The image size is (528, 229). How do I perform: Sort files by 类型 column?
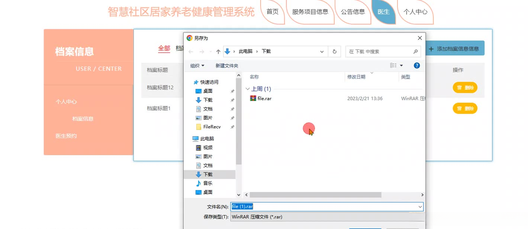point(406,77)
